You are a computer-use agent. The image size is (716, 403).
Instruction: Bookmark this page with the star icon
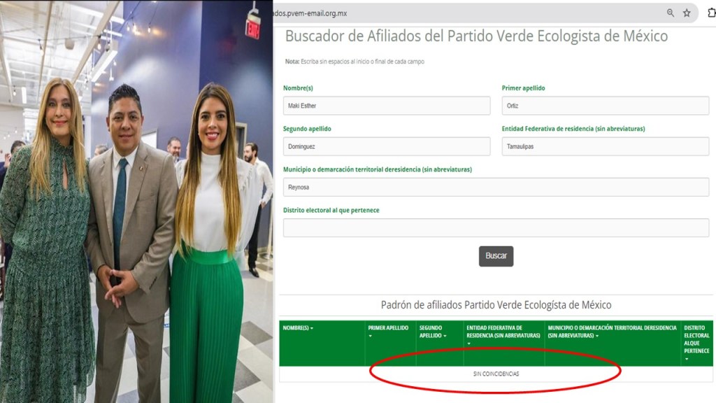point(687,13)
